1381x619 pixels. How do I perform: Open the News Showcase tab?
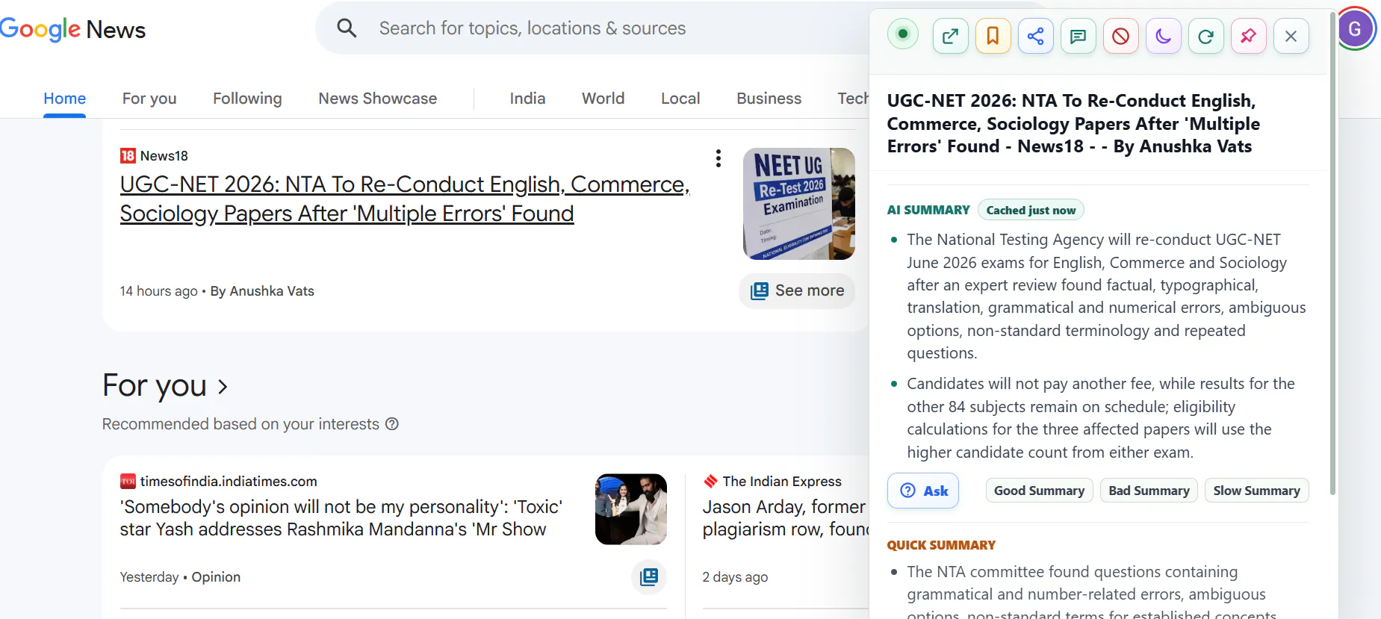(377, 99)
